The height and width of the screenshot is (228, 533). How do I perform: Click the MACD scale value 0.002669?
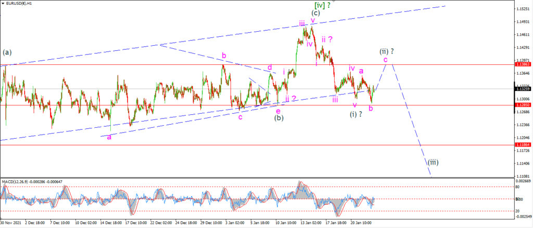point(523,182)
